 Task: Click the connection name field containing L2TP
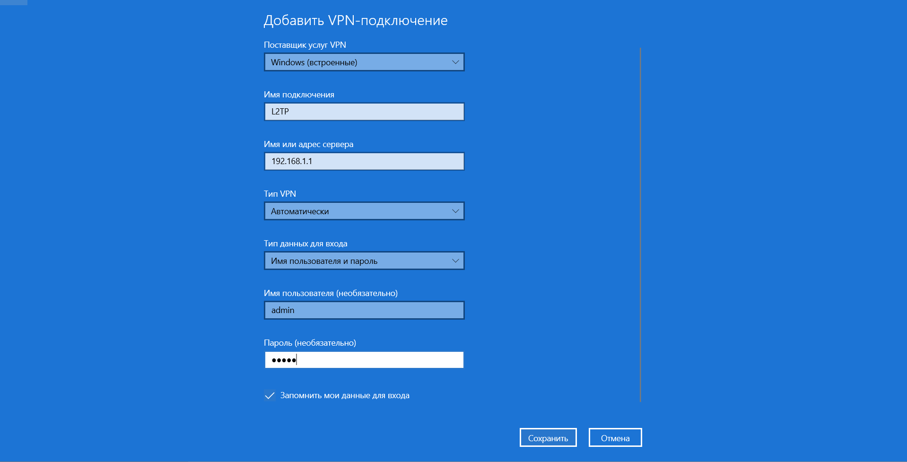pyautogui.click(x=364, y=112)
